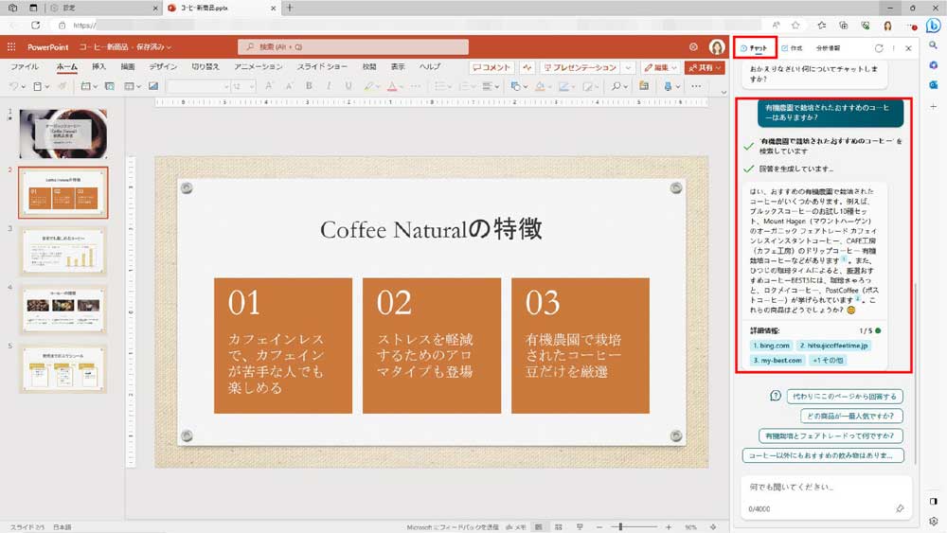947x533 pixels.
Task: Expand the ribbon display options chevron
Action: 724,93
